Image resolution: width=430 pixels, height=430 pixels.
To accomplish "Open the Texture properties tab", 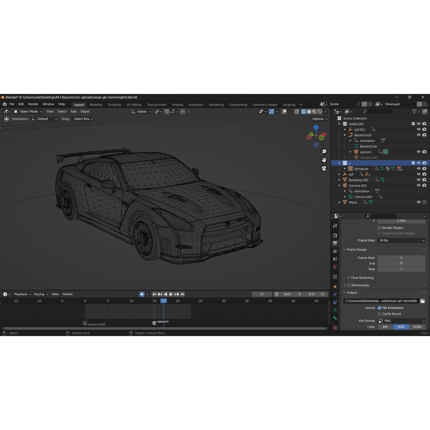I will 335,328.
